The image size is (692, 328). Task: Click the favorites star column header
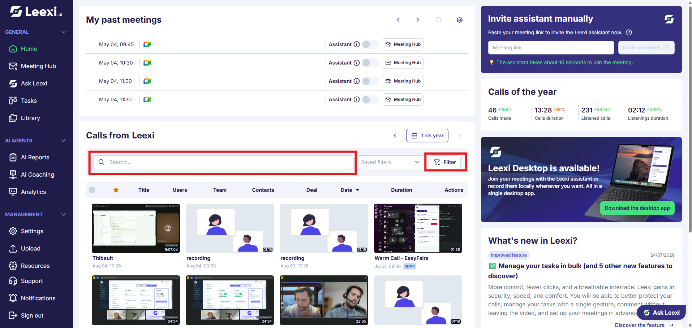click(116, 190)
